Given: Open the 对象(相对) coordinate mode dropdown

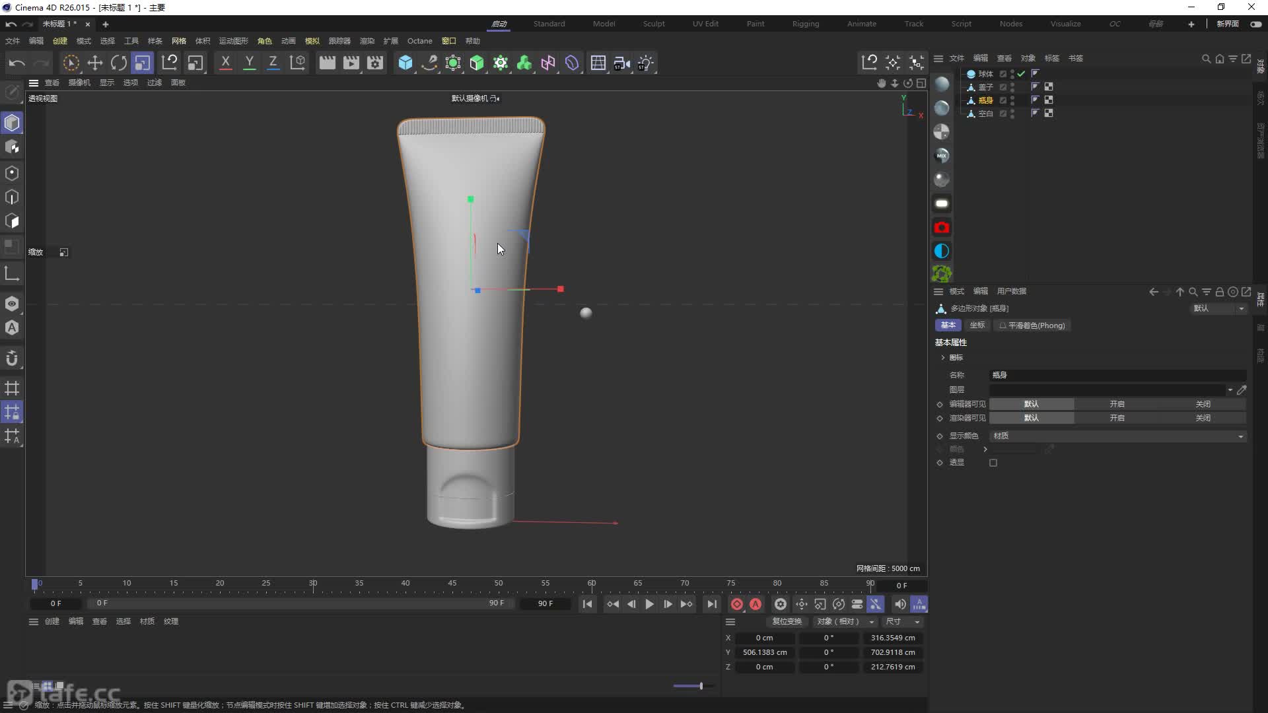Looking at the screenshot, I should coord(845,621).
